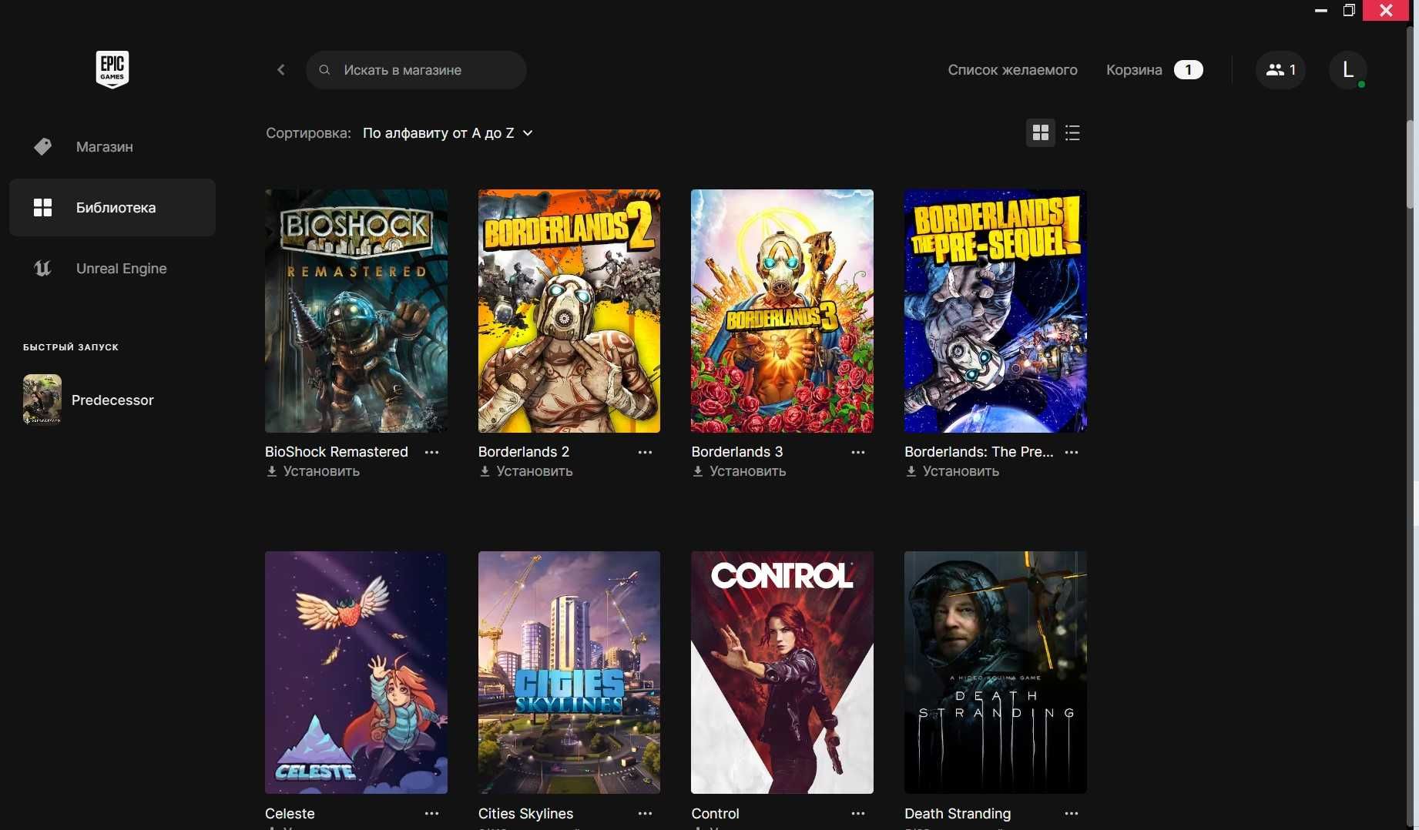Minimize the launcher window

pos(1321,10)
